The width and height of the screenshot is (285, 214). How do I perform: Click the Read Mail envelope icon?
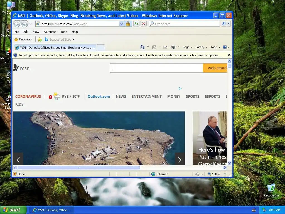pos(165,47)
